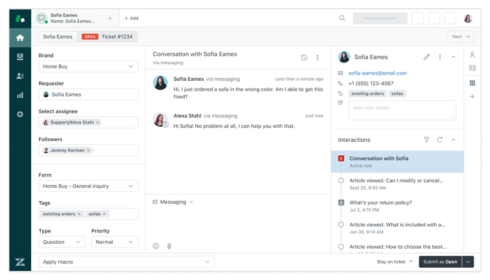The height and width of the screenshot is (280, 490).
Task: Insert emoji in message composer
Action: point(156,246)
